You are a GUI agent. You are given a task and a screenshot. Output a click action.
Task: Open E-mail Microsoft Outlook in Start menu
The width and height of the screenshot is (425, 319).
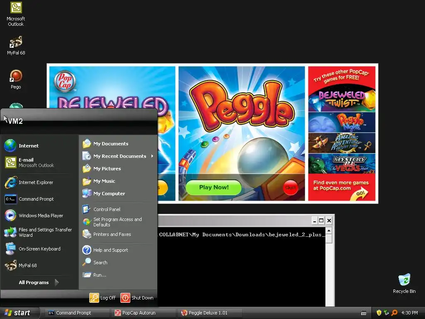(39, 162)
